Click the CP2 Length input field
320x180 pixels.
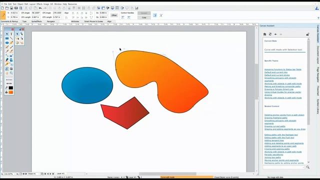(56, 17)
